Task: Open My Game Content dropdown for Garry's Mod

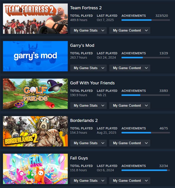Action: pyautogui.click(x=130, y=68)
